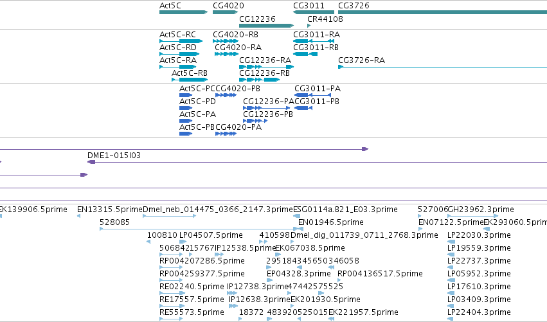Click the LP19559.3prime EST label
Viewport: 547px width, 322px height.
pyautogui.click(x=479, y=248)
